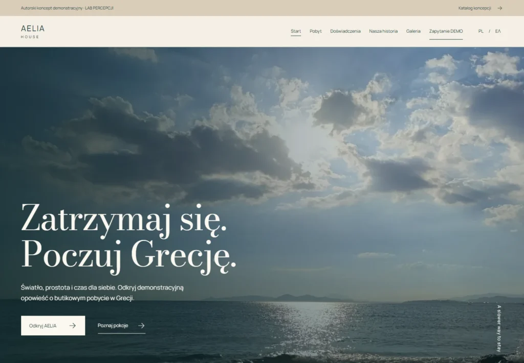Click the arrow icon next to Poznaj pokoje
The image size is (524, 363).
coord(141,326)
